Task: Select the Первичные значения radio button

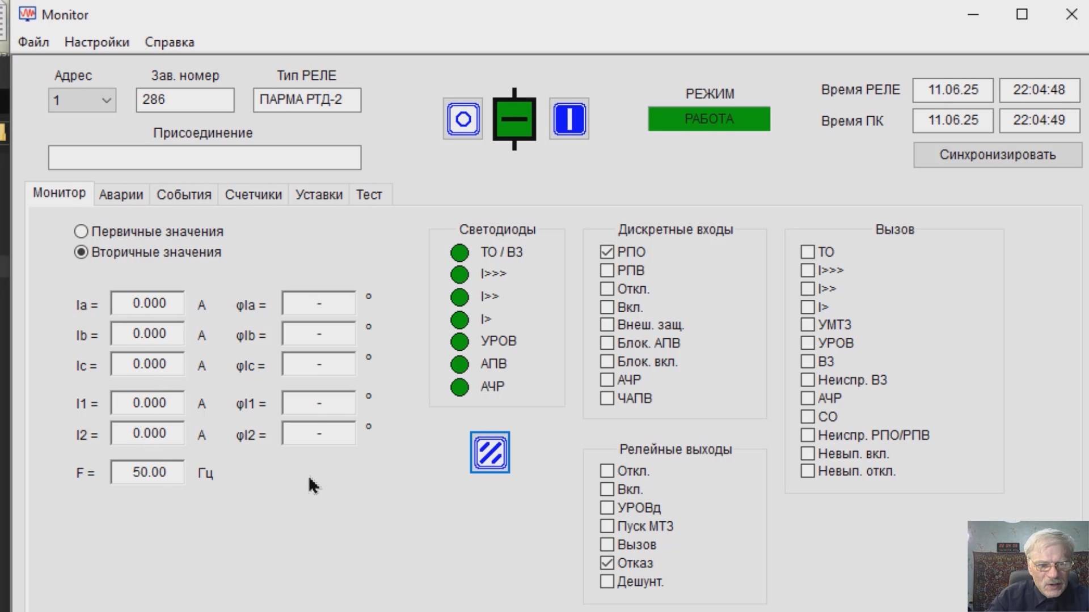Action: tap(81, 231)
